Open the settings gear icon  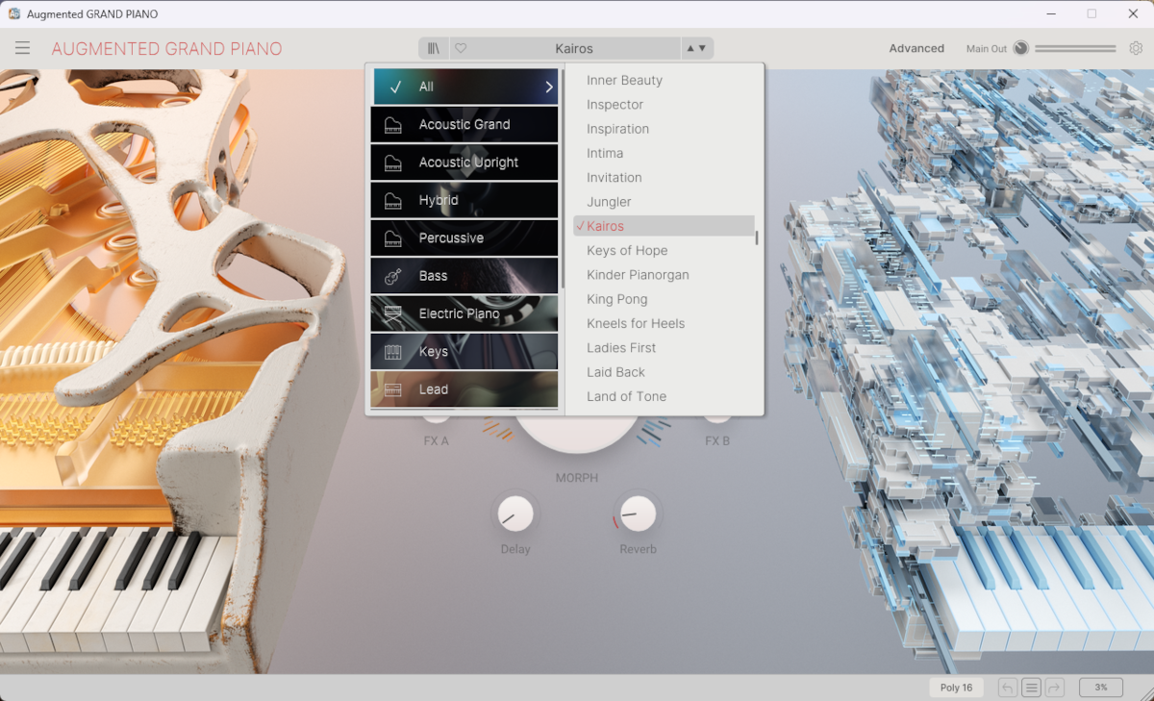point(1136,48)
